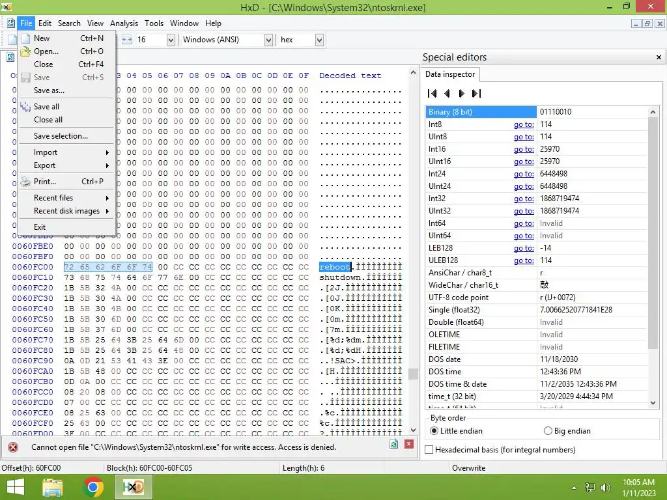The width and height of the screenshot is (667, 500).
Task: Click HxD taskbar icon
Action: (133, 487)
